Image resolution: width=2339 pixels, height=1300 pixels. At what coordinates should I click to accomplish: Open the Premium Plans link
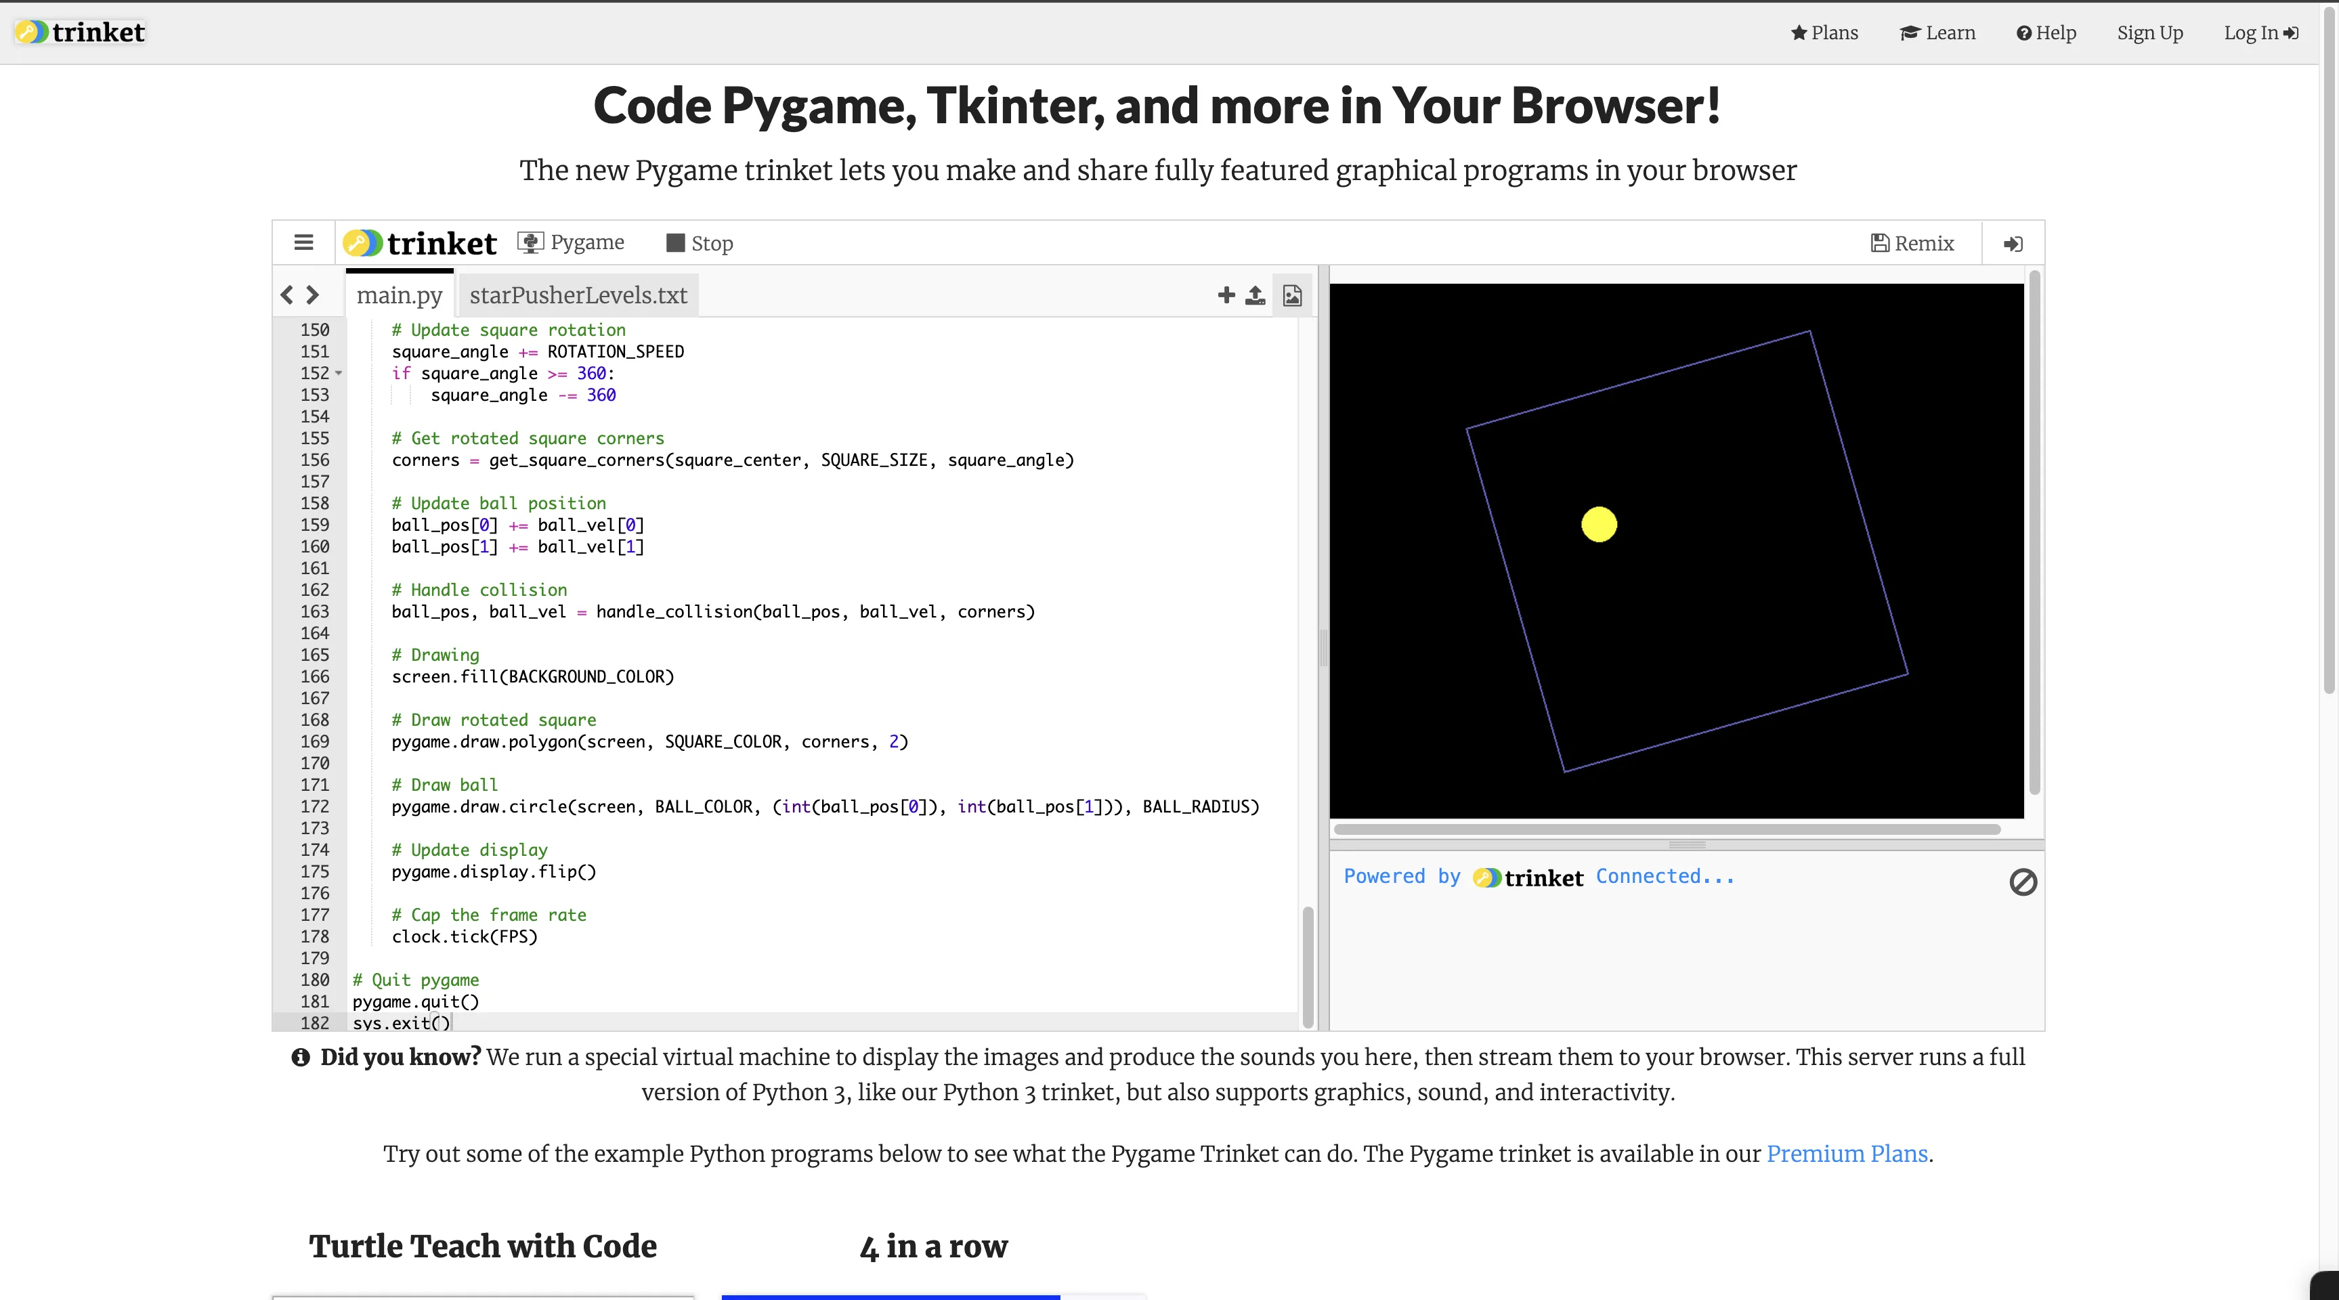click(1847, 1153)
